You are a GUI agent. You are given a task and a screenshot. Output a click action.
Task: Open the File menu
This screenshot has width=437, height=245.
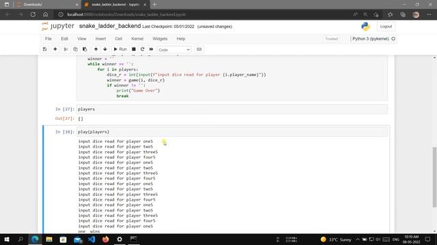coord(48,39)
